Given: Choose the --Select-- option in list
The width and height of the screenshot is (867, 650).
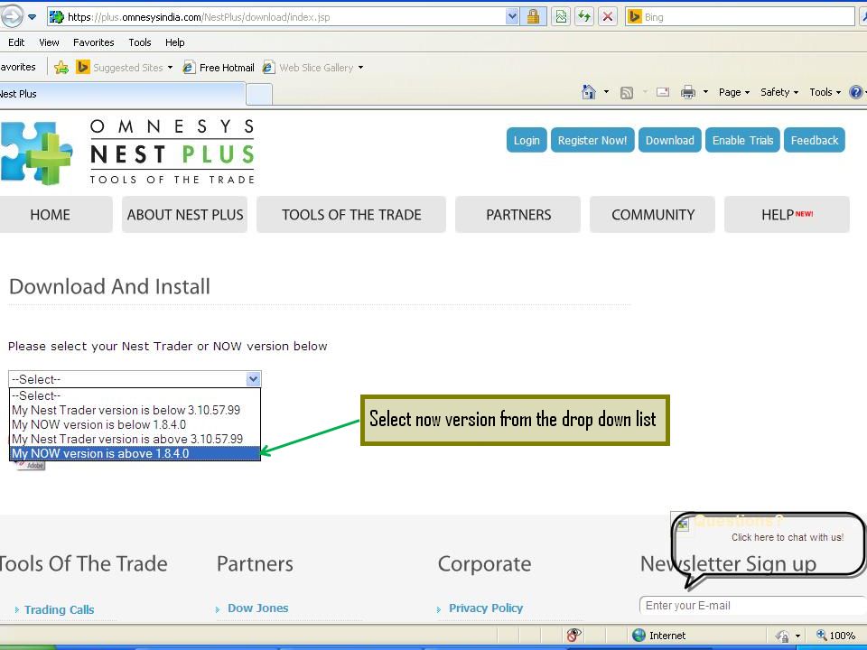Looking at the screenshot, I should point(135,395).
